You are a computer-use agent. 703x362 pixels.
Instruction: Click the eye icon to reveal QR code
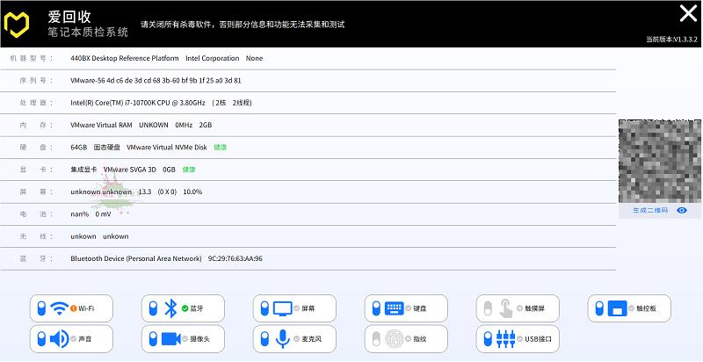click(x=682, y=211)
